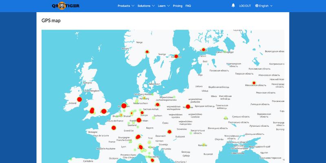326x163 pixels.
Task: Click the 'København' map label
Action: [154, 84]
